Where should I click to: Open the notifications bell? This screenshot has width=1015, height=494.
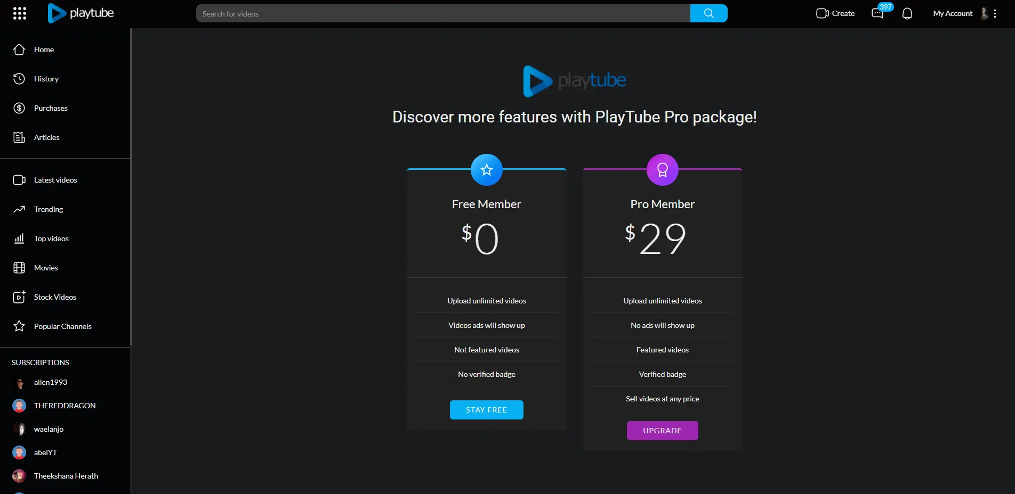pos(907,13)
